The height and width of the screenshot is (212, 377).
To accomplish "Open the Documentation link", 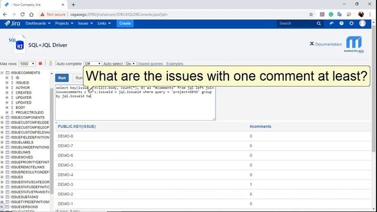I will pyautogui.click(x=326, y=44).
